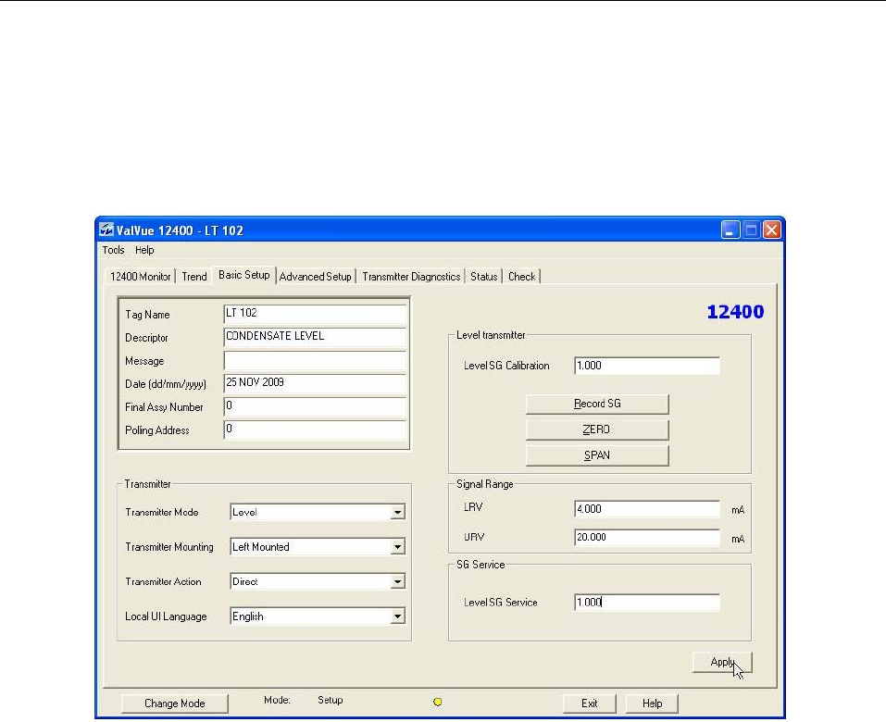Click the empty Message input field
This screenshot has height=722, width=886.
click(316, 360)
